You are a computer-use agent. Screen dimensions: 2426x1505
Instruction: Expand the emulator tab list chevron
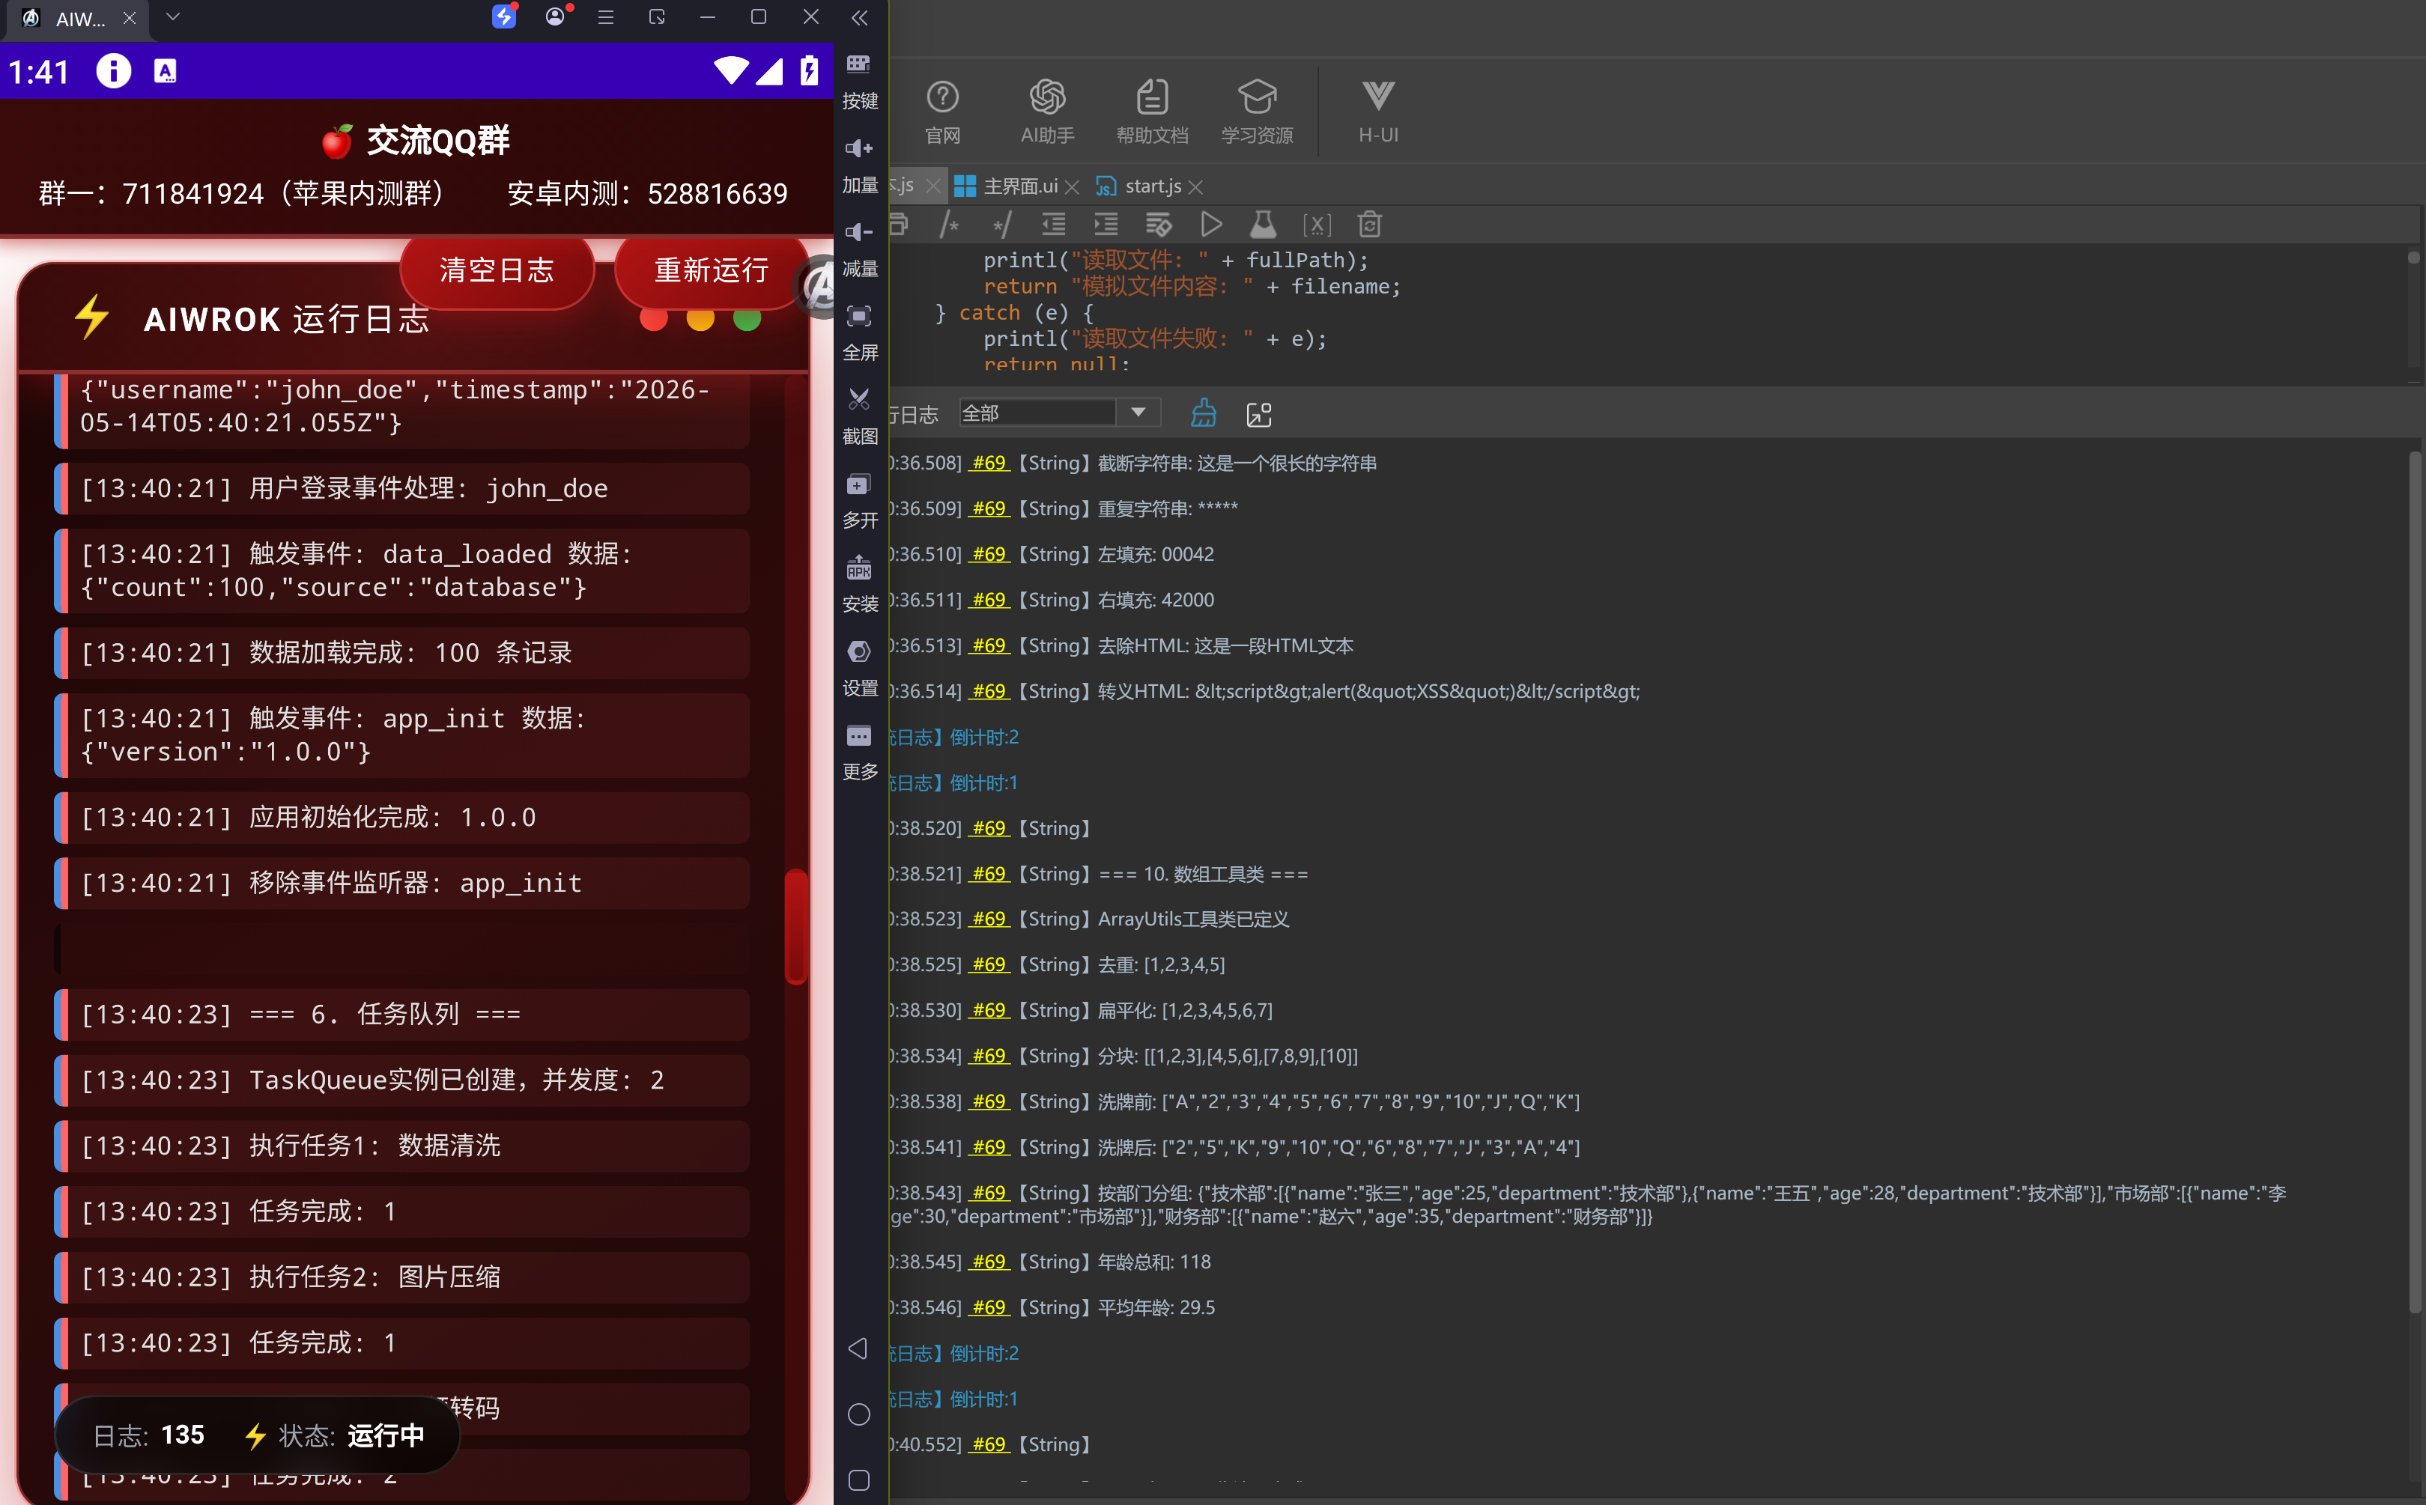tap(172, 17)
